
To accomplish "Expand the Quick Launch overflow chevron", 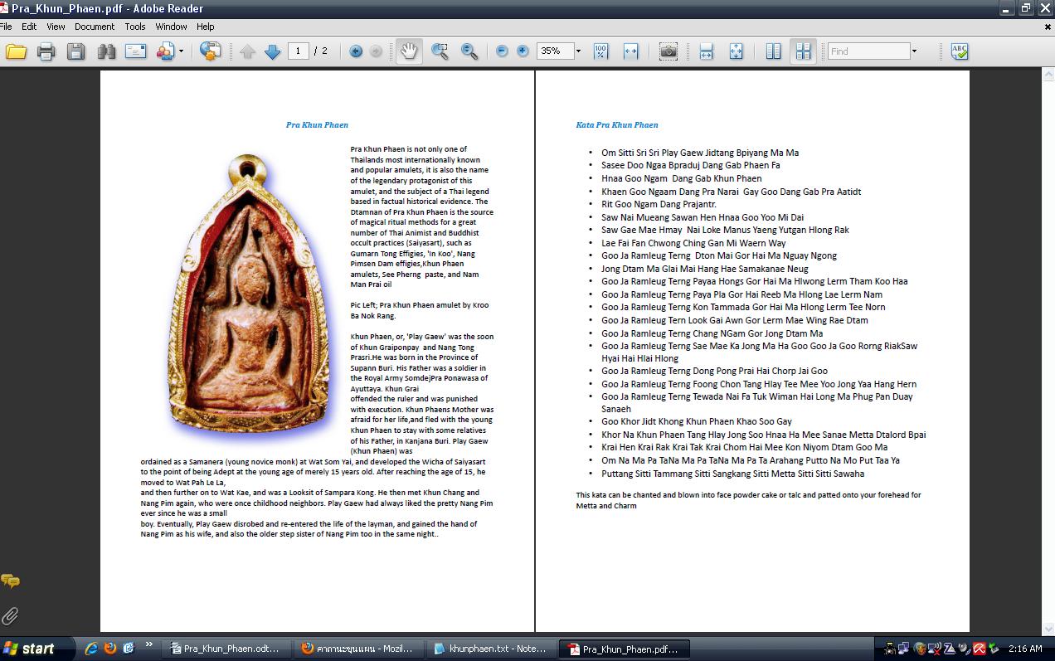I will point(149,645).
